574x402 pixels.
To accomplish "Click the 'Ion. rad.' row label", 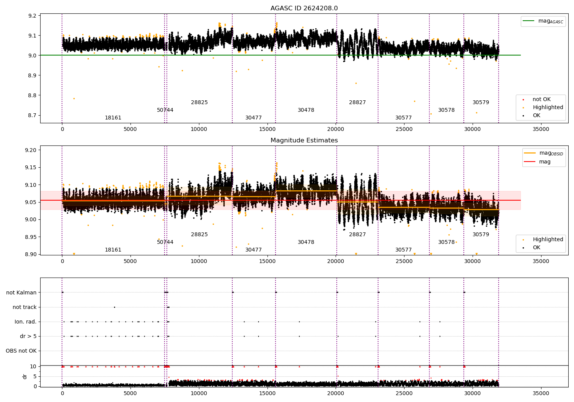I will 26,322.
